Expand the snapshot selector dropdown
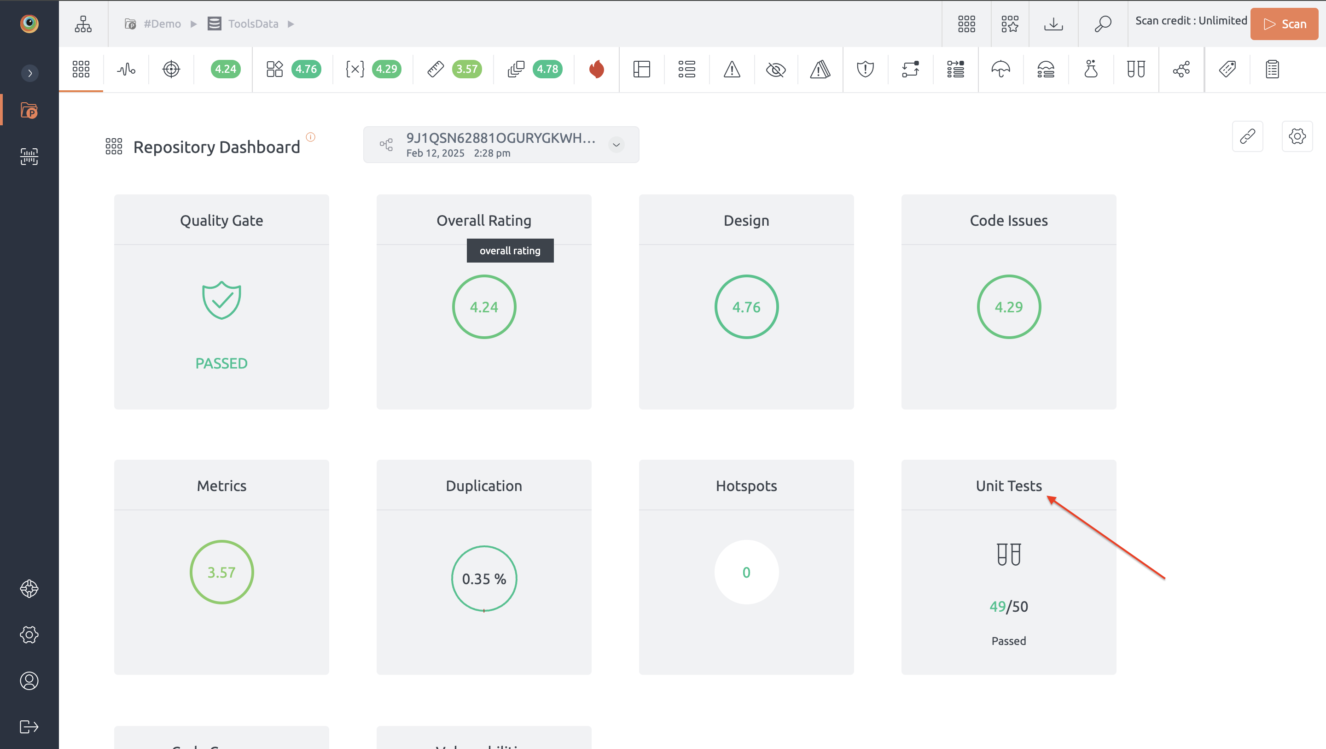Screen dimensions: 1326x749 pyautogui.click(x=616, y=145)
